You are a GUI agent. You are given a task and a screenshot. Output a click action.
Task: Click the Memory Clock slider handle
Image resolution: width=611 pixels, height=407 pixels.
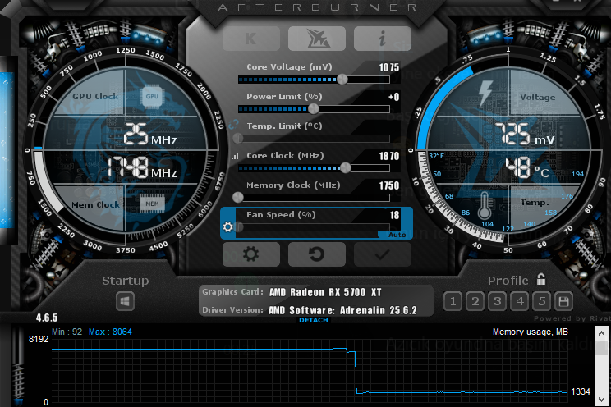coord(237,198)
